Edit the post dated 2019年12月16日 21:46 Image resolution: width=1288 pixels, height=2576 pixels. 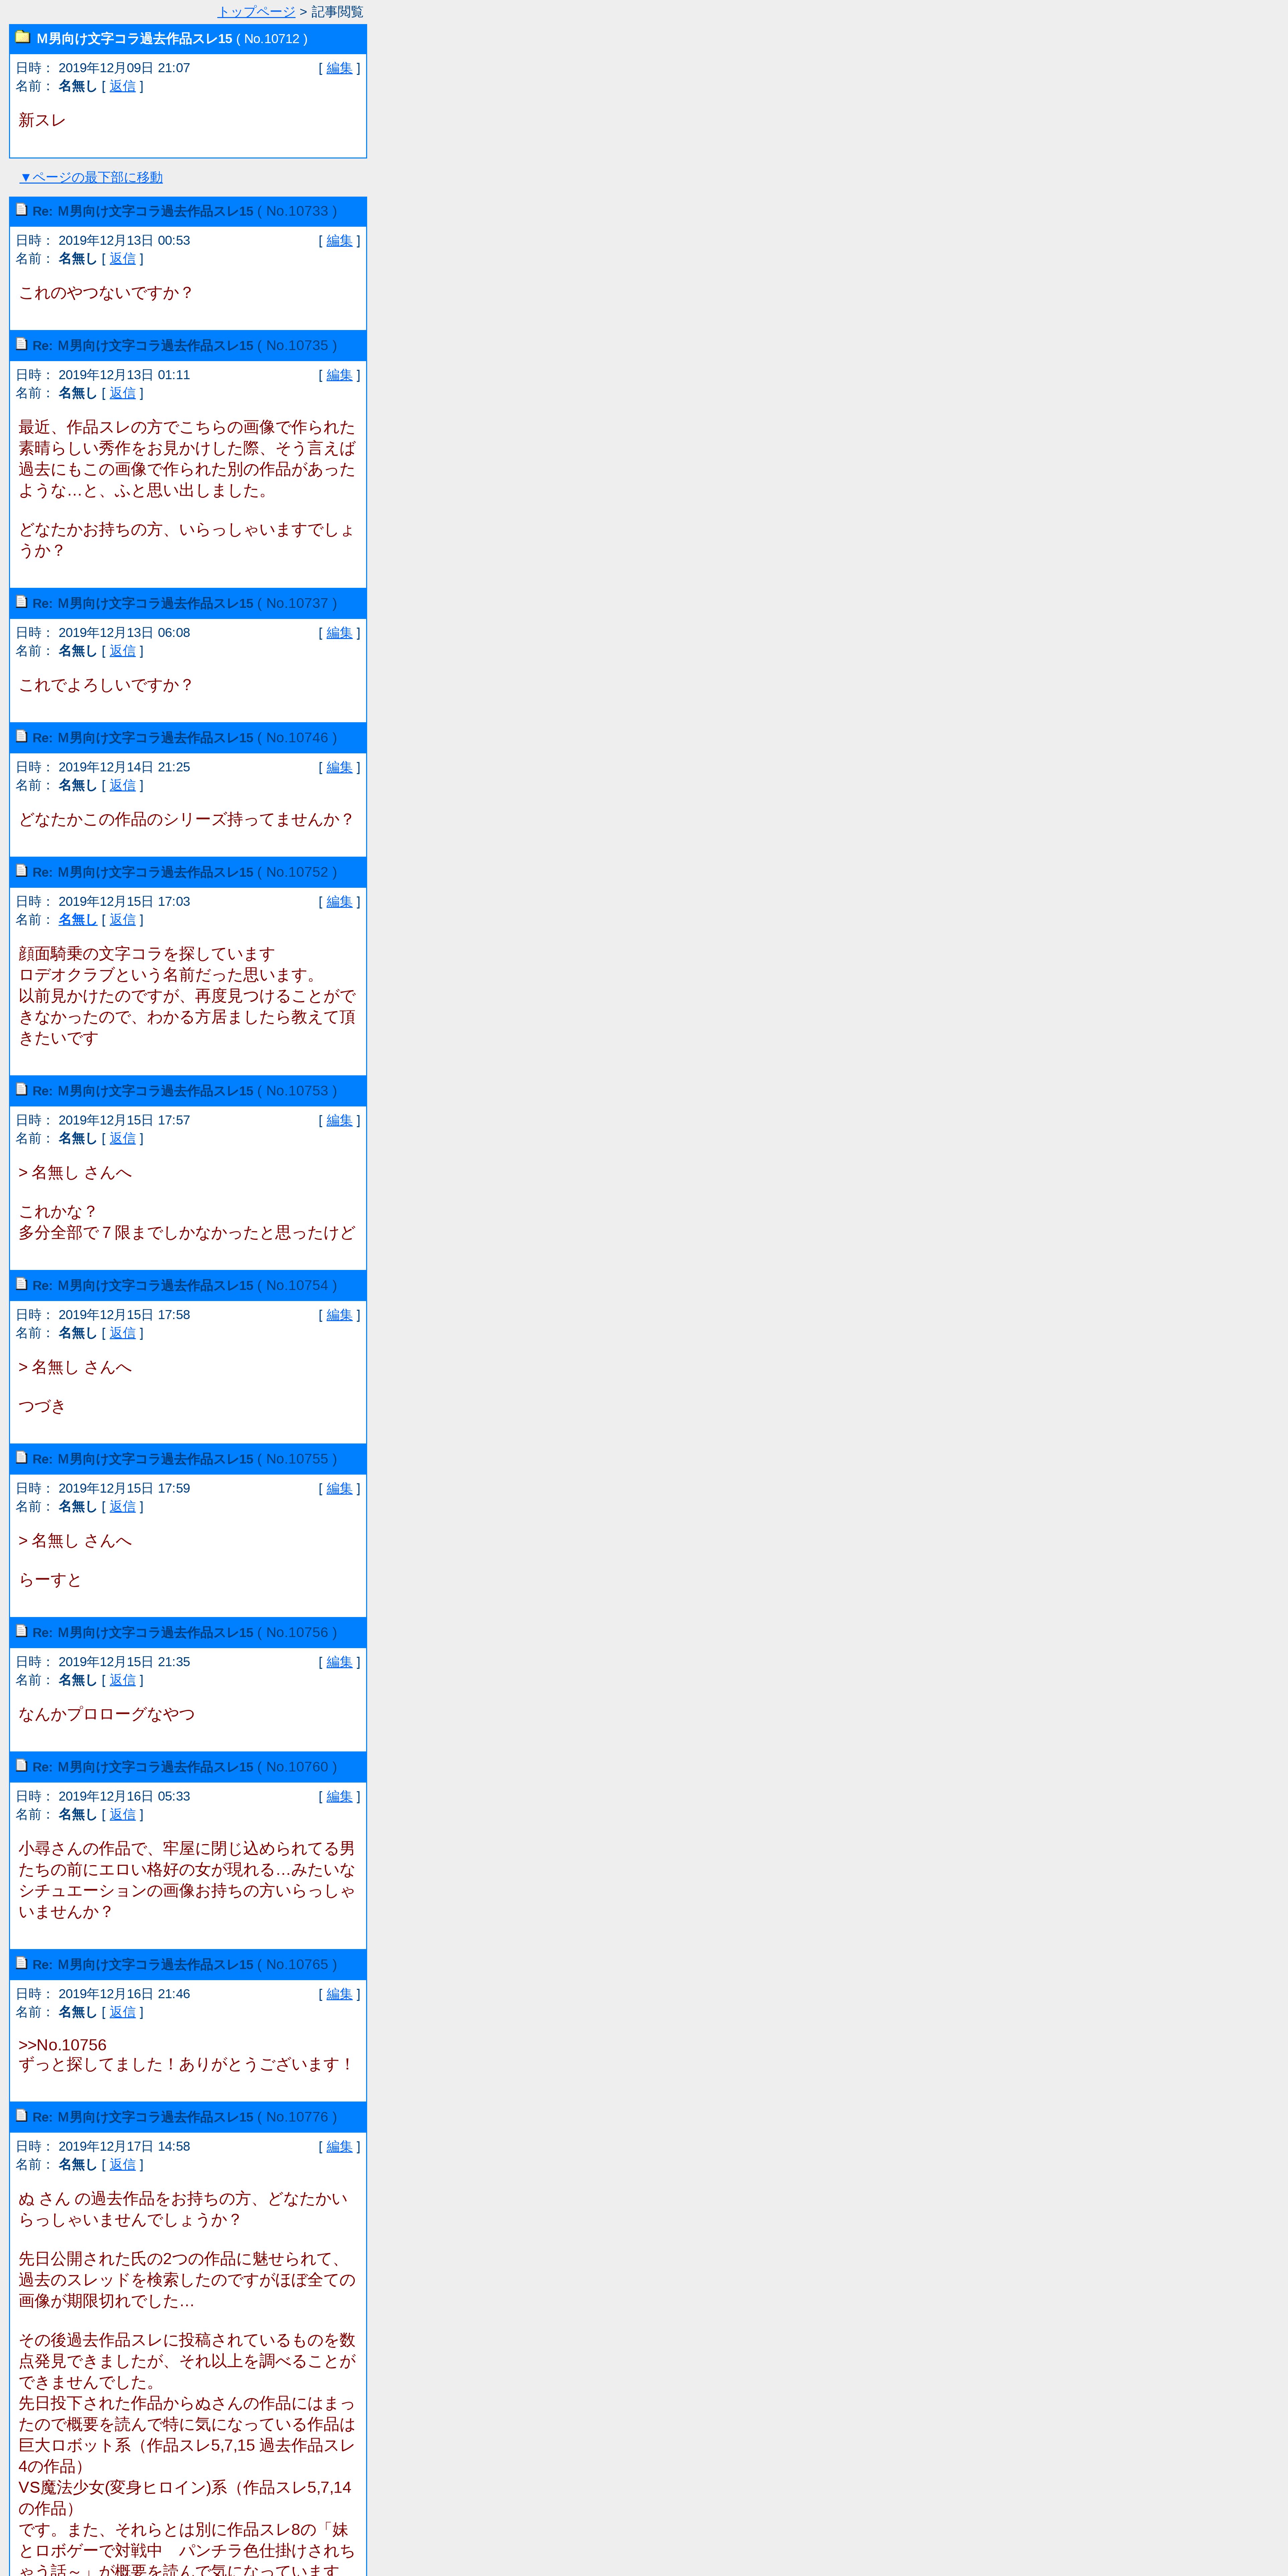(x=339, y=1994)
